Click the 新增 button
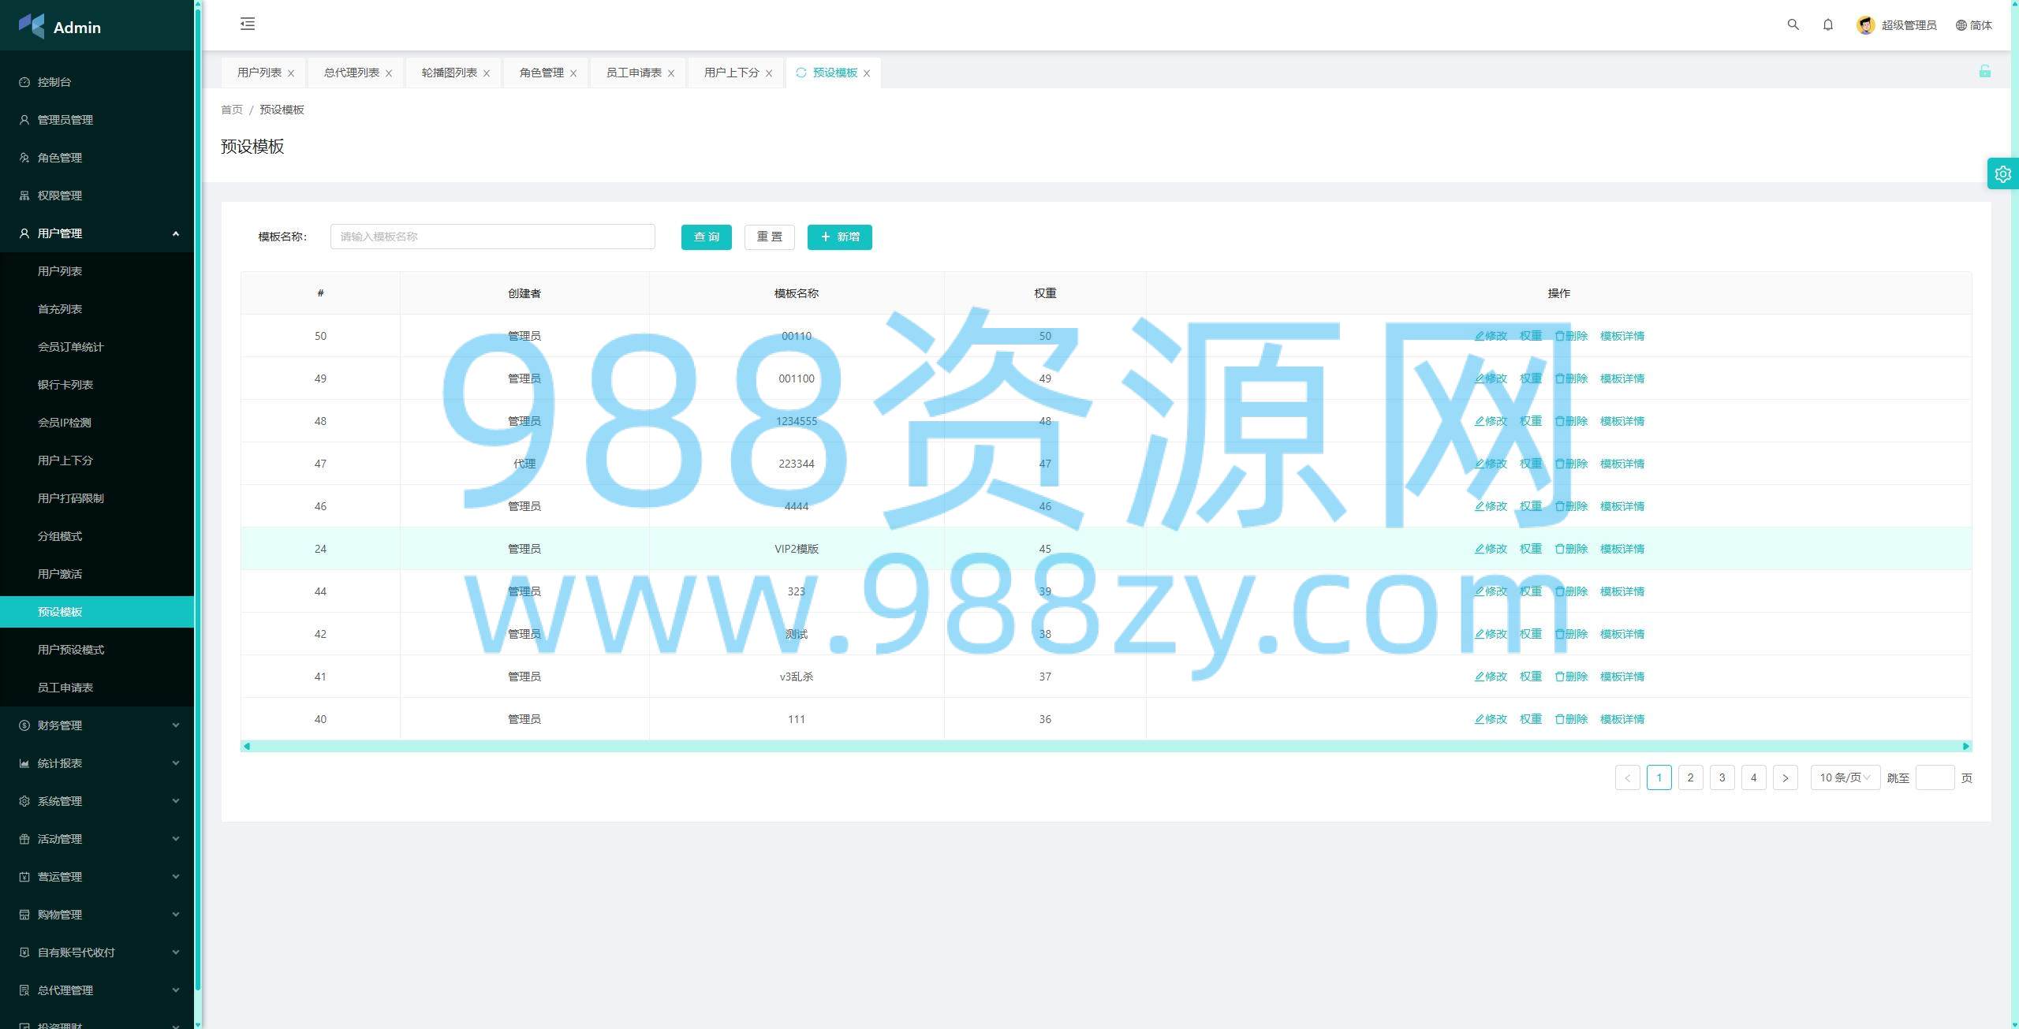2019x1029 pixels. pos(839,237)
